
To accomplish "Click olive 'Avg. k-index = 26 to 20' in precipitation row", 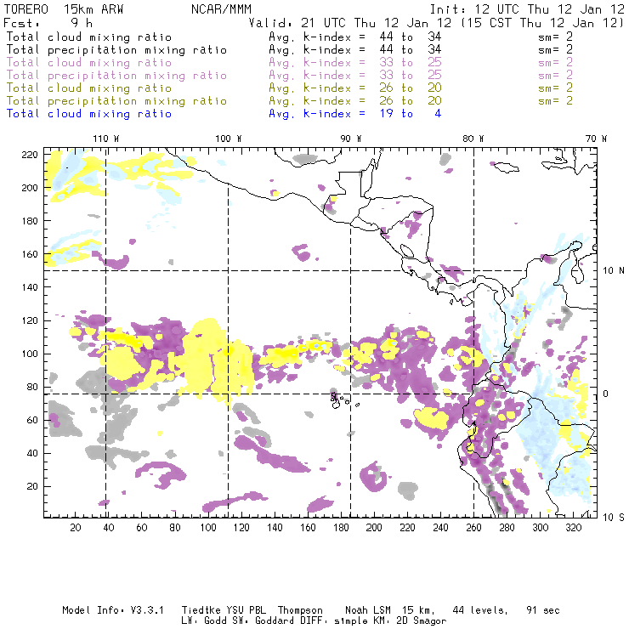I will point(355,101).
